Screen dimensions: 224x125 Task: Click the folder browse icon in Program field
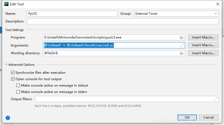pyautogui.click(x=182, y=37)
